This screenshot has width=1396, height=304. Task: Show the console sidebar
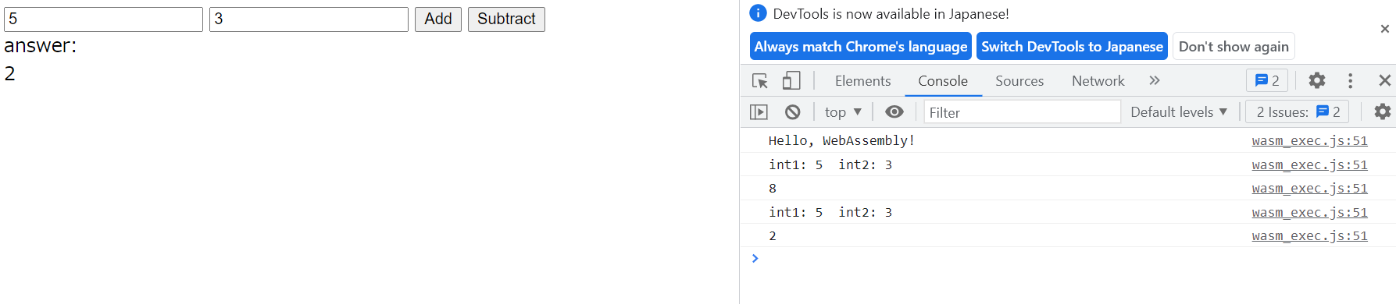point(759,112)
